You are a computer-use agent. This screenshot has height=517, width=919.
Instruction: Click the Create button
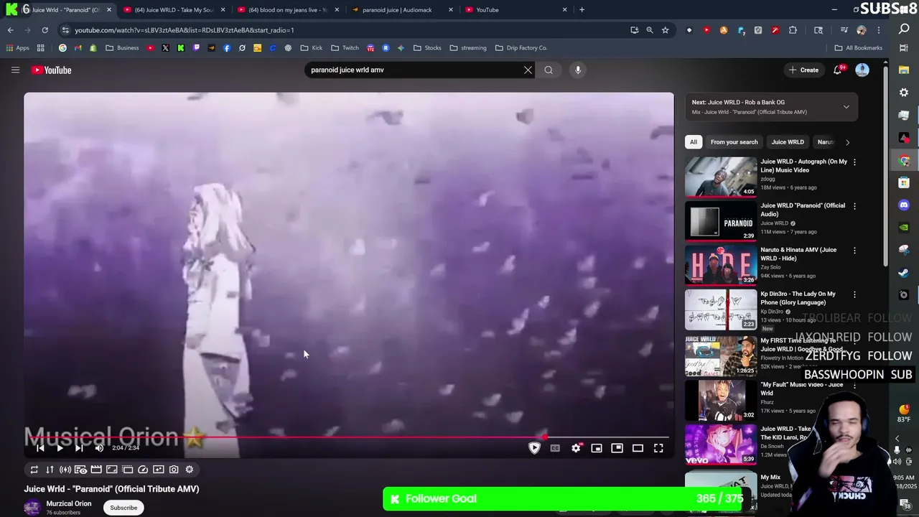803,70
